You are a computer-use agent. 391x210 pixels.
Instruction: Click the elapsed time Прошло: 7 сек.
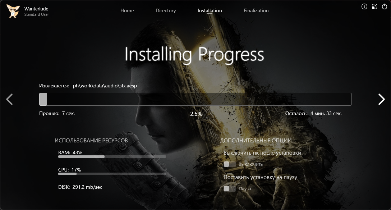[57, 114]
